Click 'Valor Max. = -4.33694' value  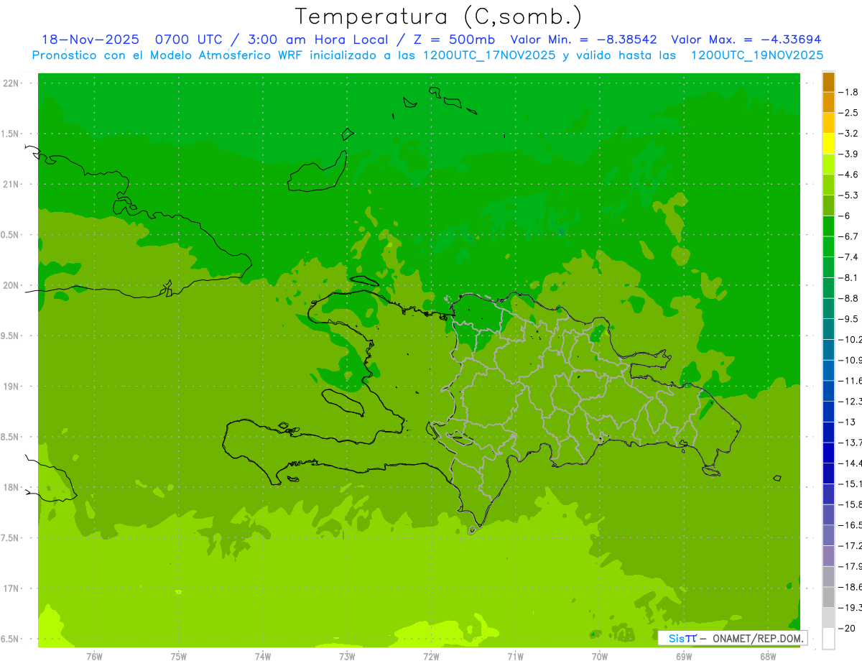coord(746,40)
